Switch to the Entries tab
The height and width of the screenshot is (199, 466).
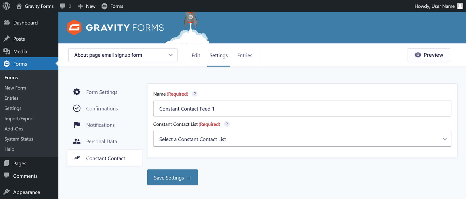(245, 55)
